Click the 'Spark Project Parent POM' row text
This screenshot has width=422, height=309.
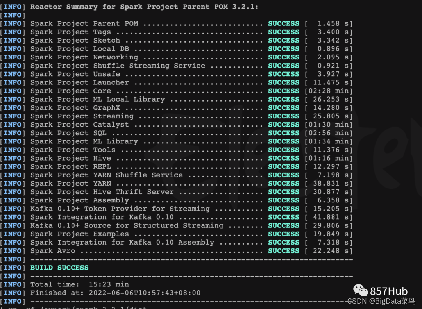pos(84,24)
